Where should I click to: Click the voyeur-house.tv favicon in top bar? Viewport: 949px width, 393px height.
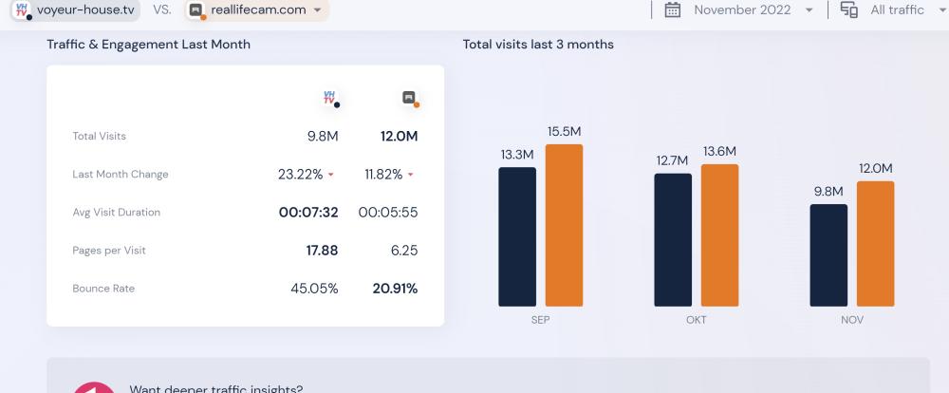22,10
